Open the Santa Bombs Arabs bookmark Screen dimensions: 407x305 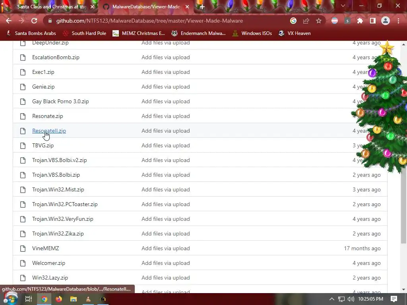31,33
